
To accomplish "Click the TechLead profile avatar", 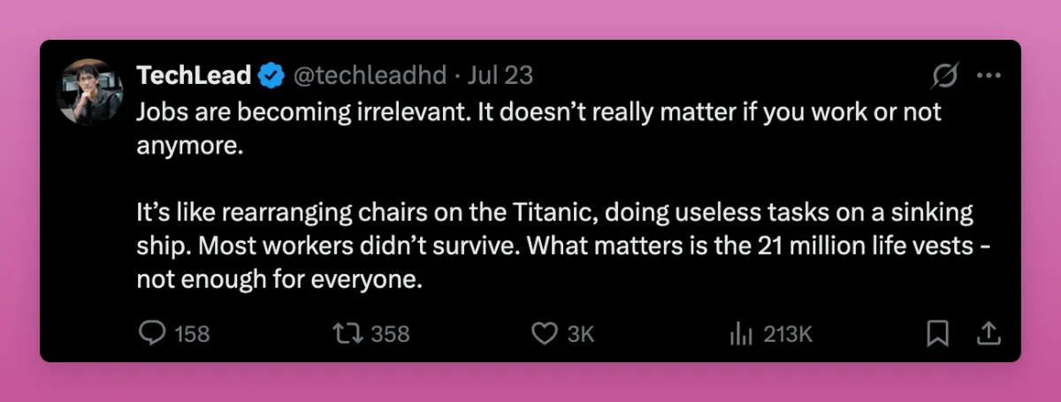I will 88,93.
